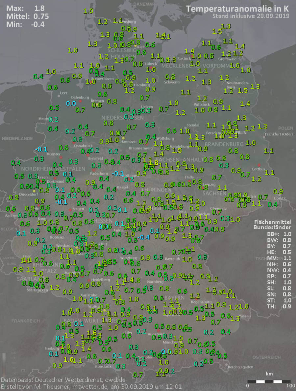
Task: Click the 'Frankfurt (Oder)' city label
Action: [279, 134]
